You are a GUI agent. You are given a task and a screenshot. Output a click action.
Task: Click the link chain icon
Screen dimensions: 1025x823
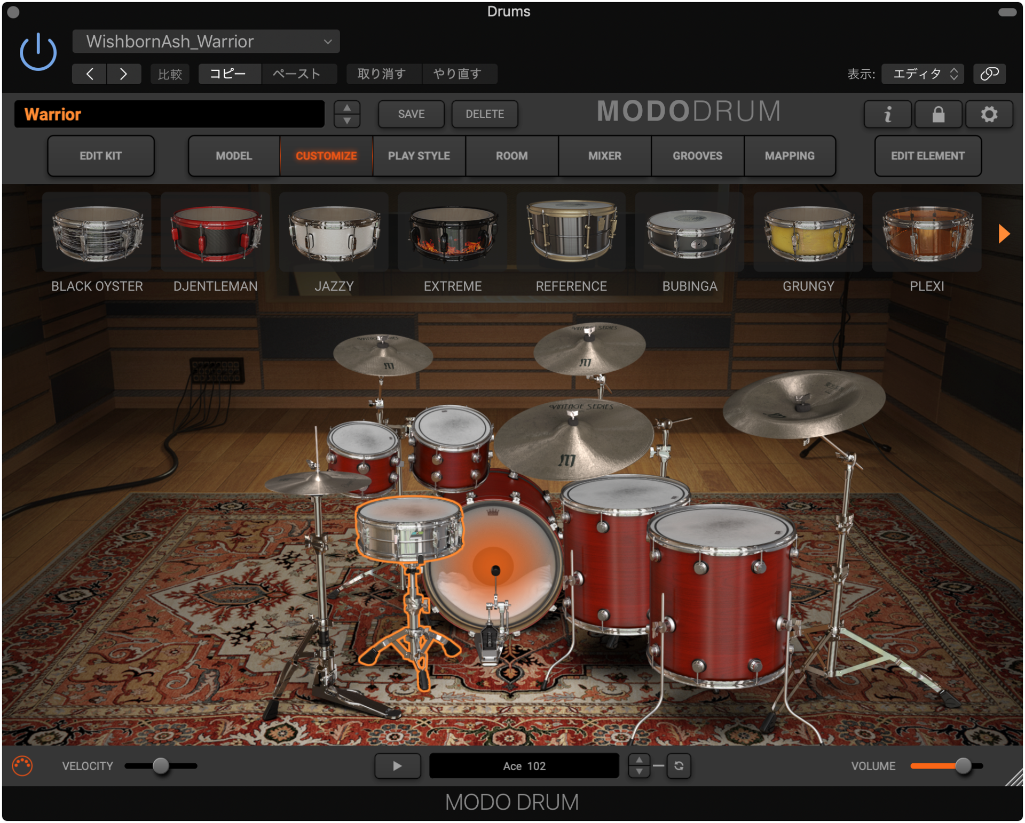(989, 74)
